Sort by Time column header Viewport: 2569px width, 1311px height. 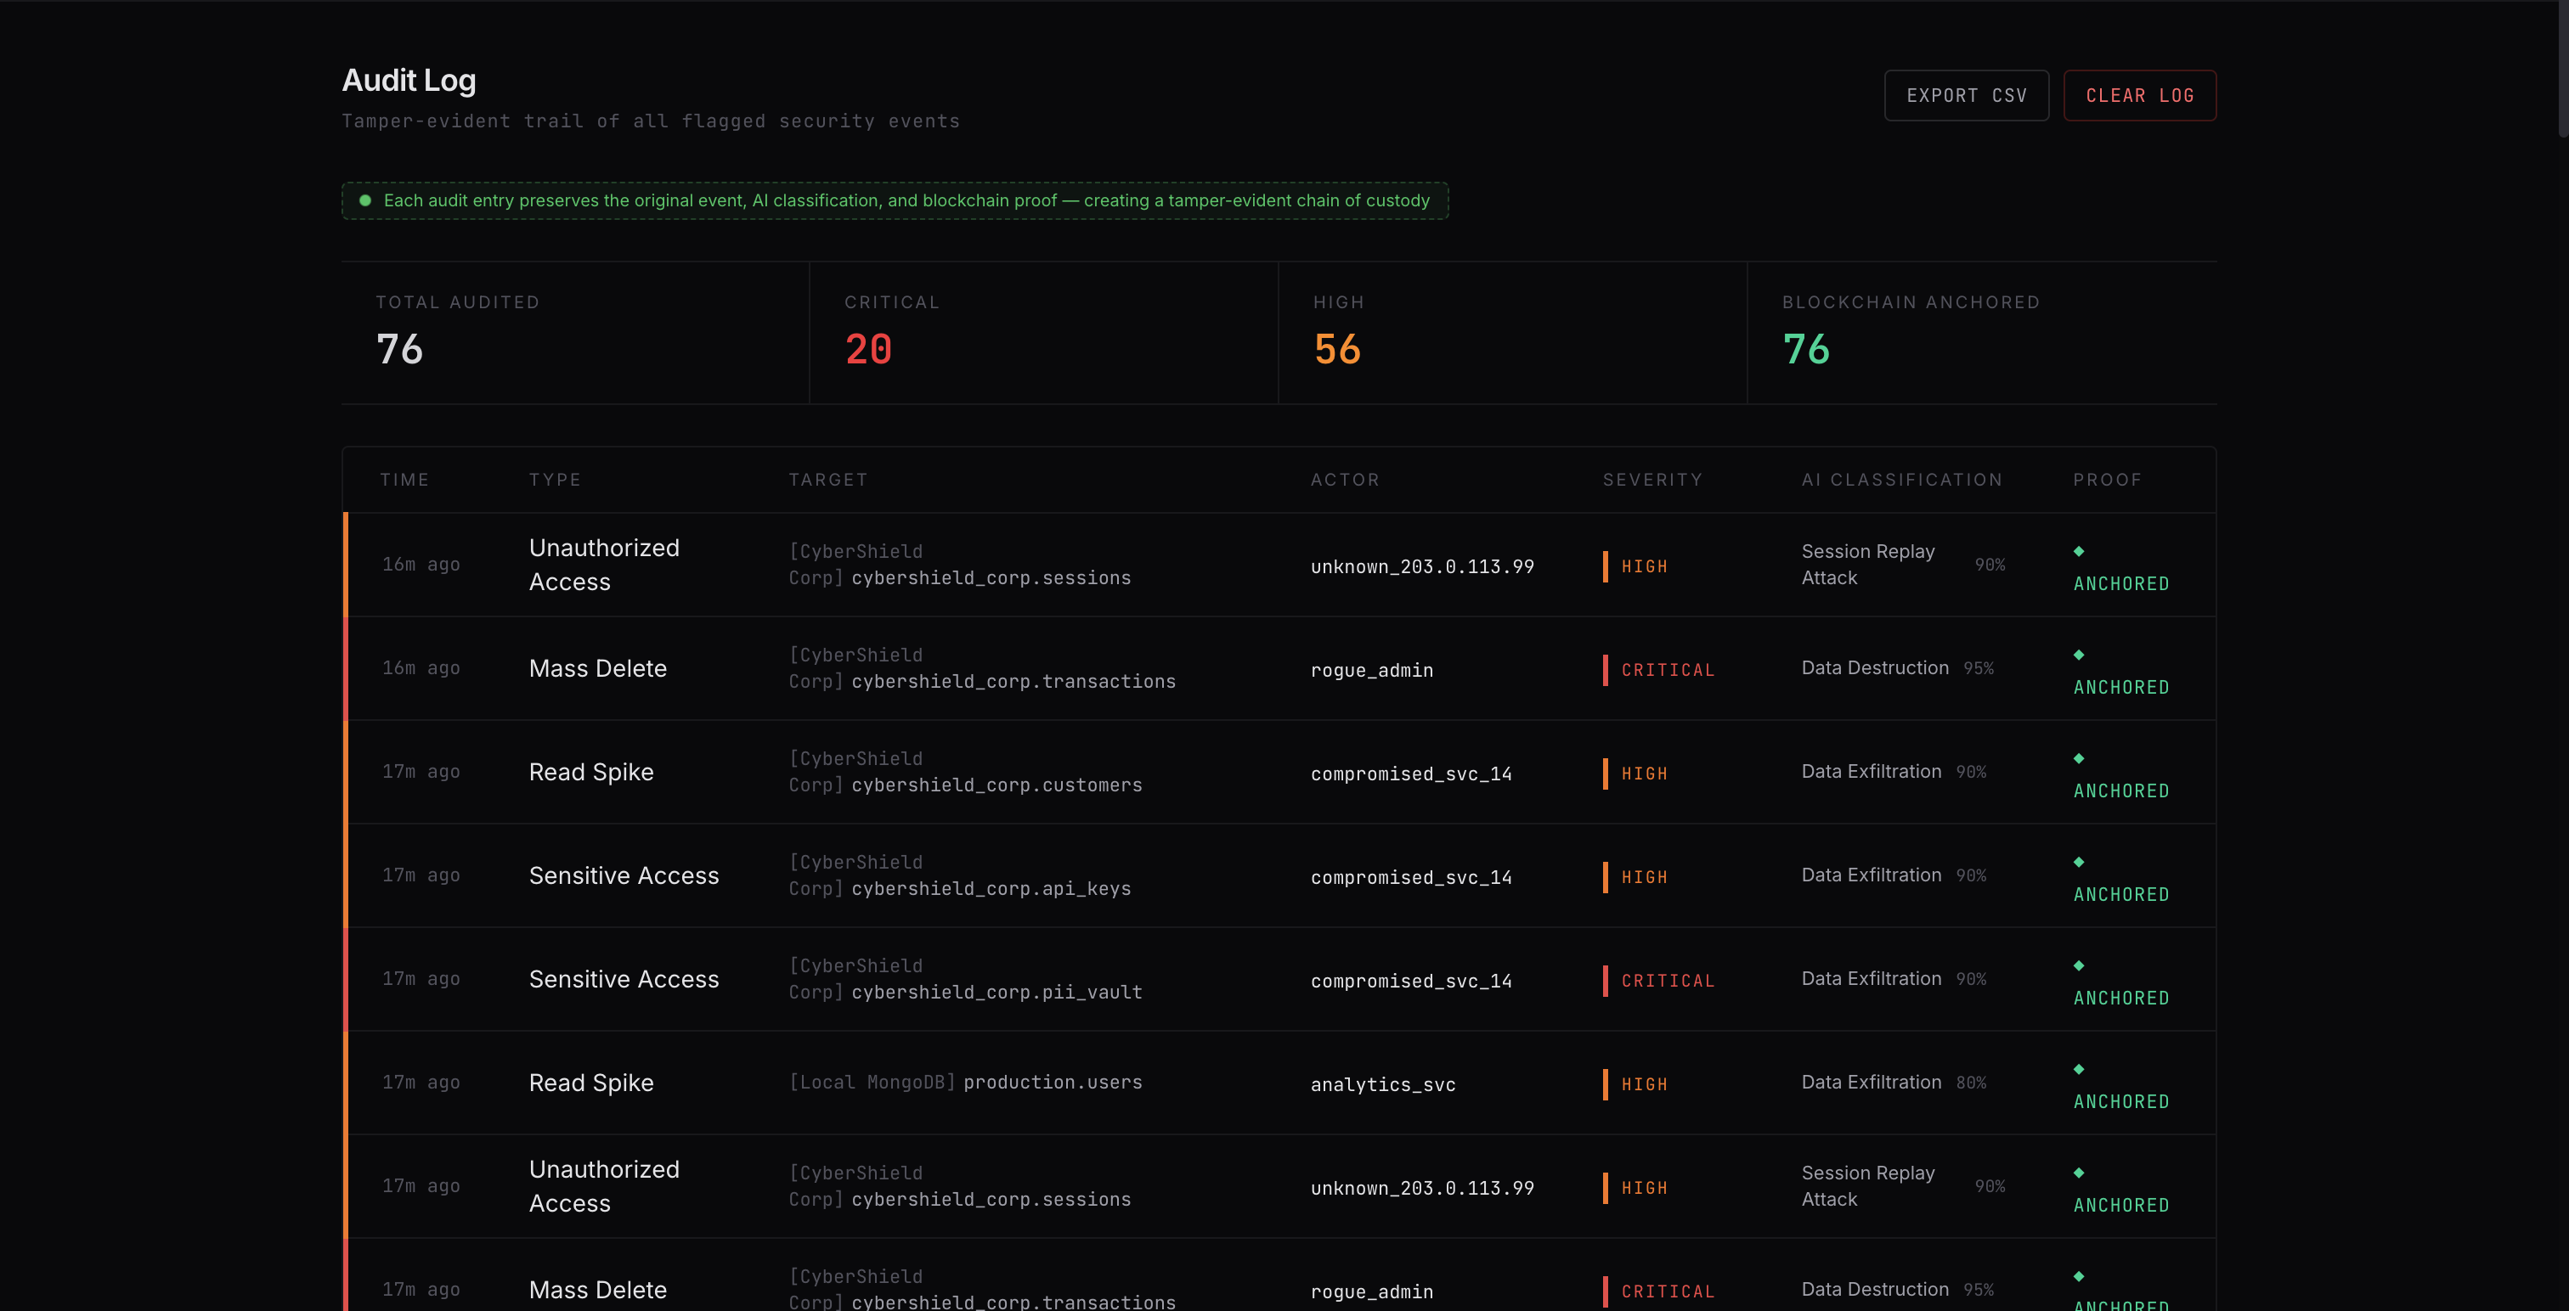pos(405,480)
